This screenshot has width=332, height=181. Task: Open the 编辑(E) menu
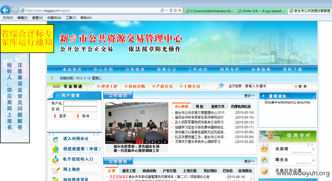click(22, 18)
